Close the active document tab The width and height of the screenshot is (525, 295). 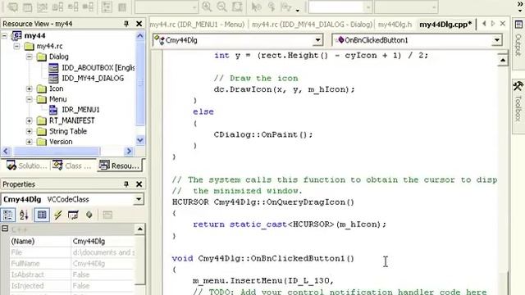click(x=503, y=24)
